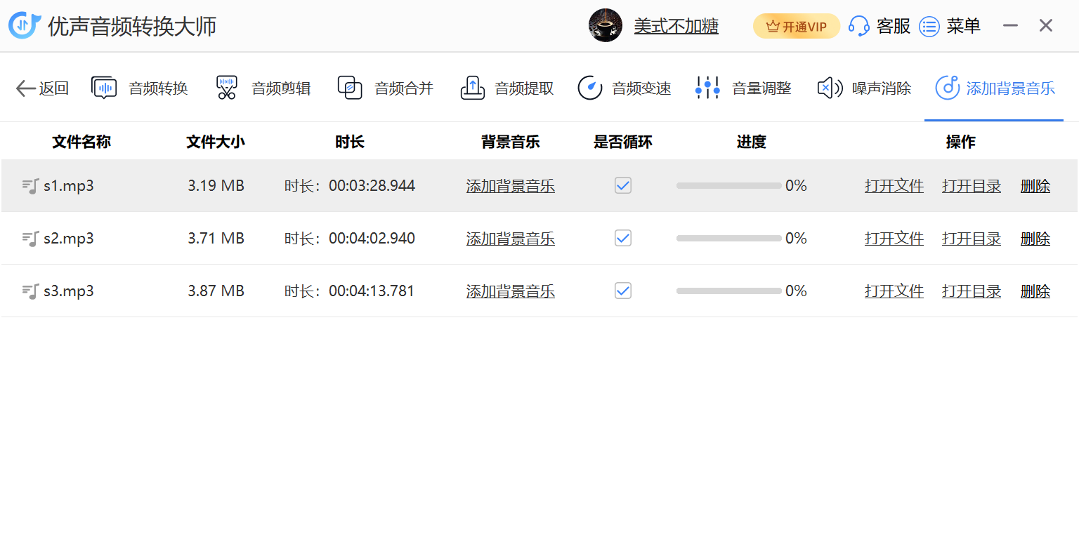Image resolution: width=1079 pixels, height=539 pixels.
Task: Click the user avatar thumbnail
Action: click(606, 26)
